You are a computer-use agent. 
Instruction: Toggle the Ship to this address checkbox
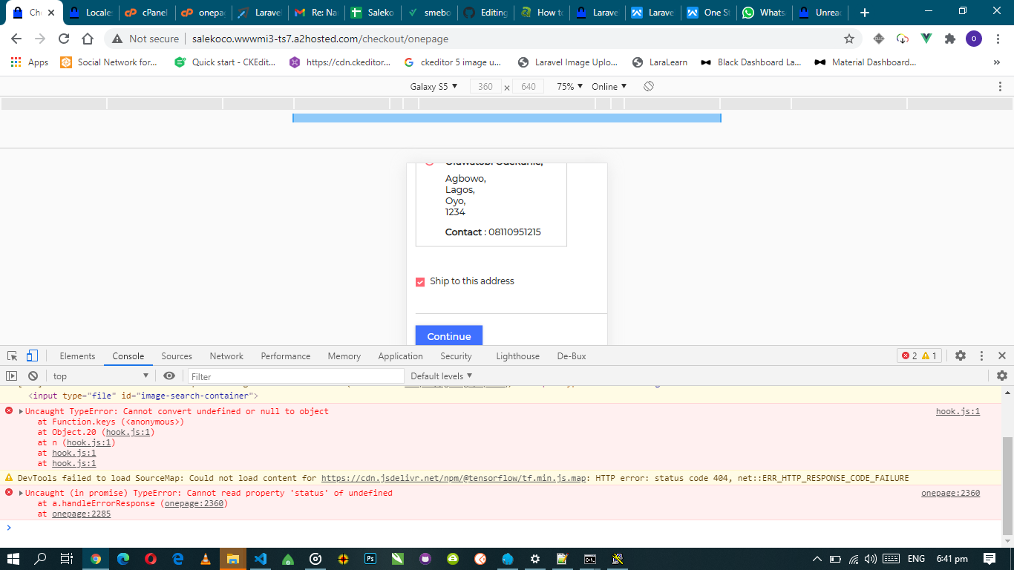pyautogui.click(x=420, y=282)
